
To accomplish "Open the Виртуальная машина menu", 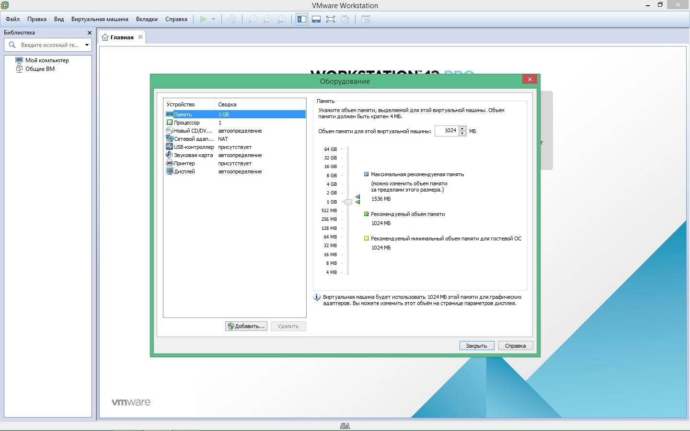I will point(100,19).
